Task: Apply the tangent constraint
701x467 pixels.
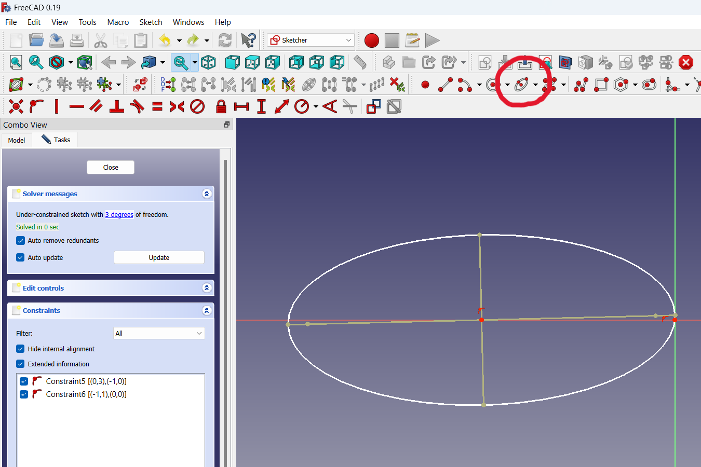Action: pyautogui.click(x=137, y=107)
